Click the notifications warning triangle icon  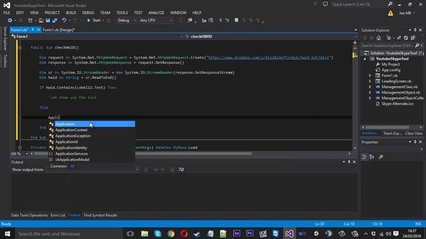391,13
